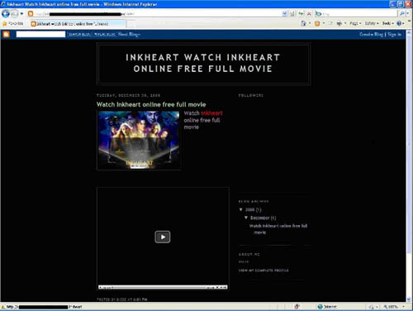Click the red Inkheart link text
The width and height of the screenshot is (413, 311).
coord(211,113)
